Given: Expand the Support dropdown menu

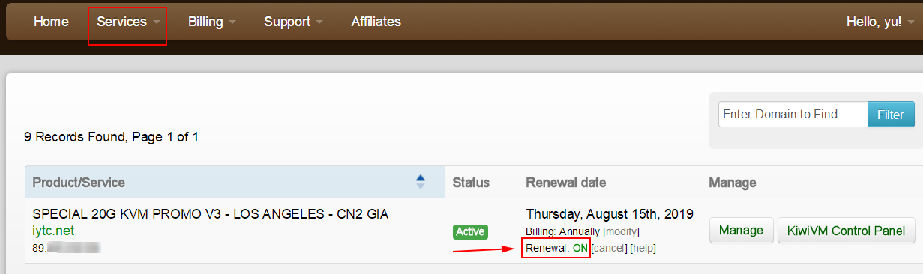Looking at the screenshot, I should [x=293, y=22].
